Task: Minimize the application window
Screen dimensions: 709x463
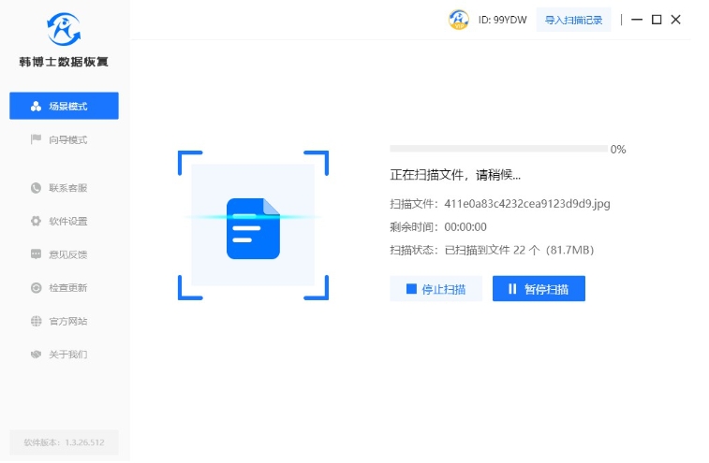Action: pyautogui.click(x=637, y=20)
